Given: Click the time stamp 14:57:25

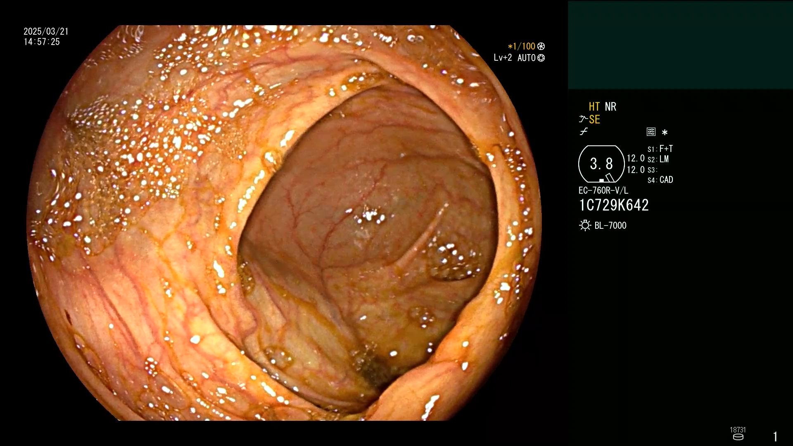Looking at the screenshot, I should 42,42.
